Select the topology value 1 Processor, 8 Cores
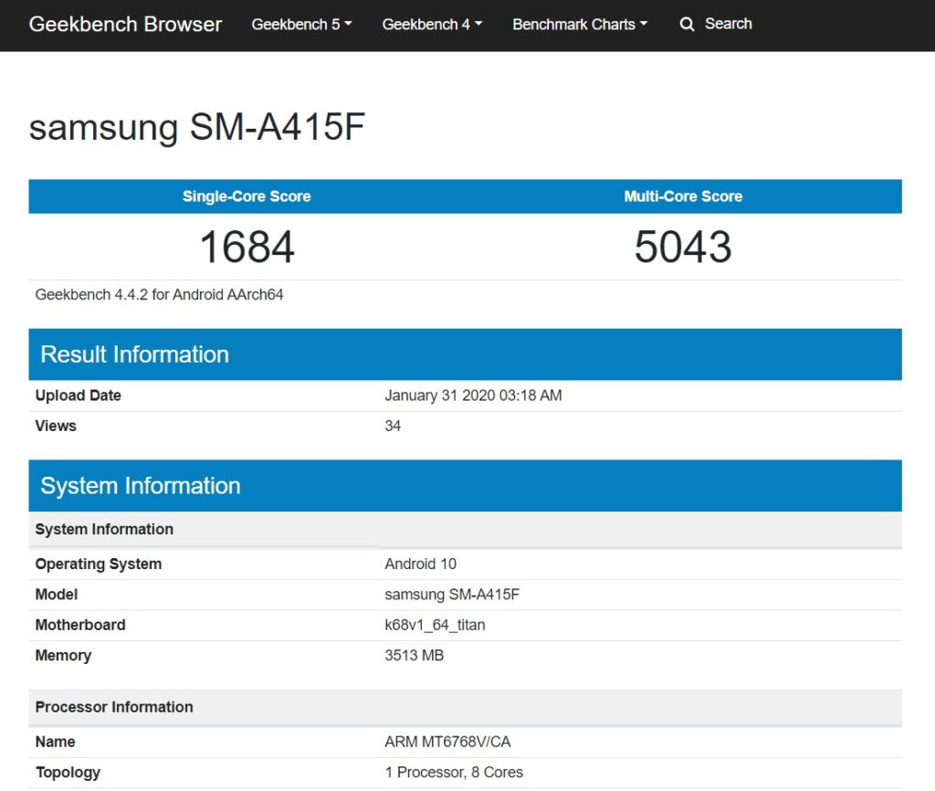The width and height of the screenshot is (935, 791). coord(454,773)
